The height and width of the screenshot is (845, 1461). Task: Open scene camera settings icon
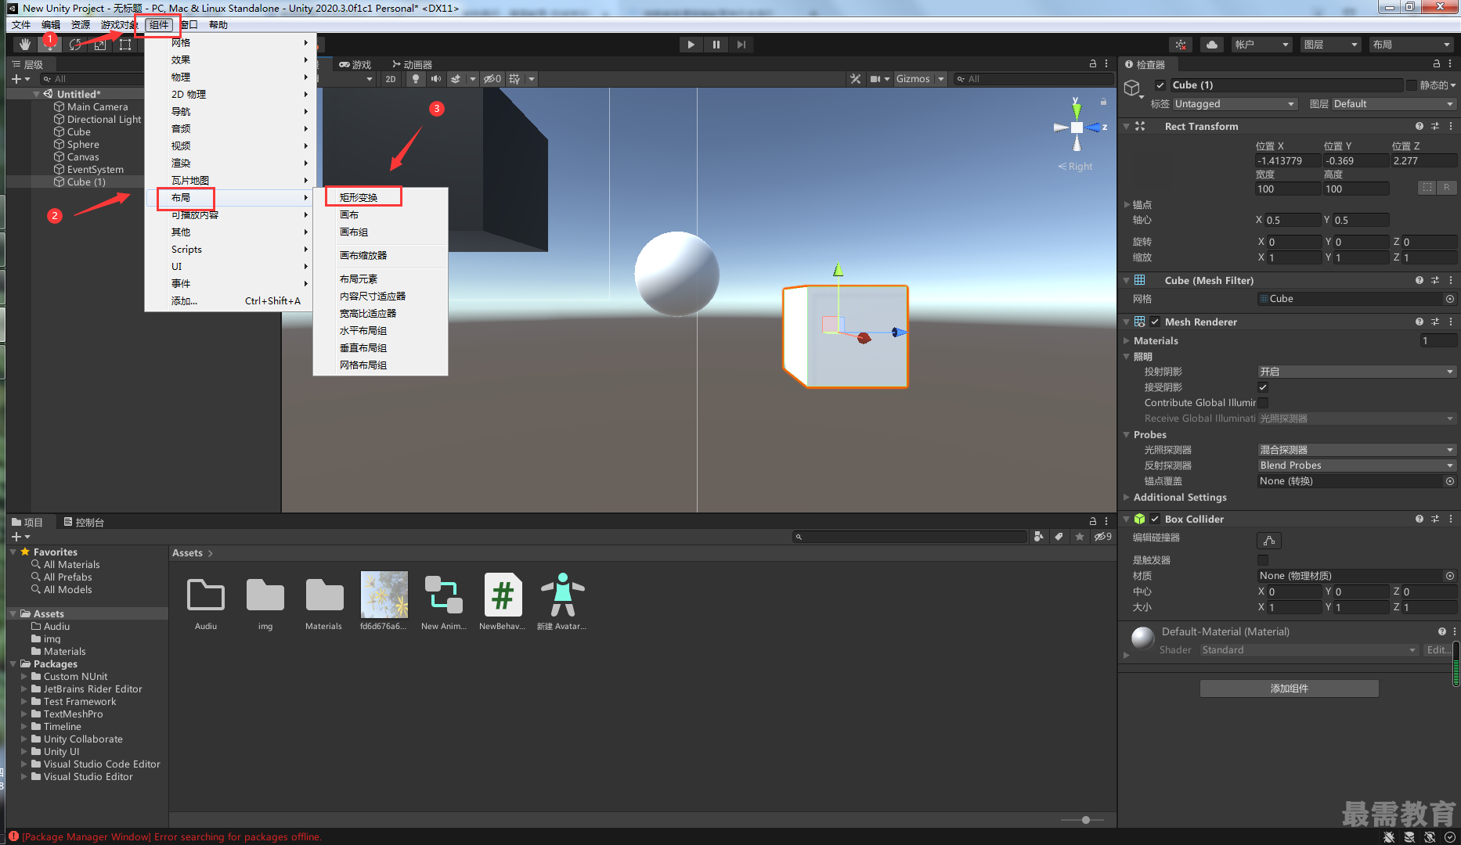pos(875,79)
